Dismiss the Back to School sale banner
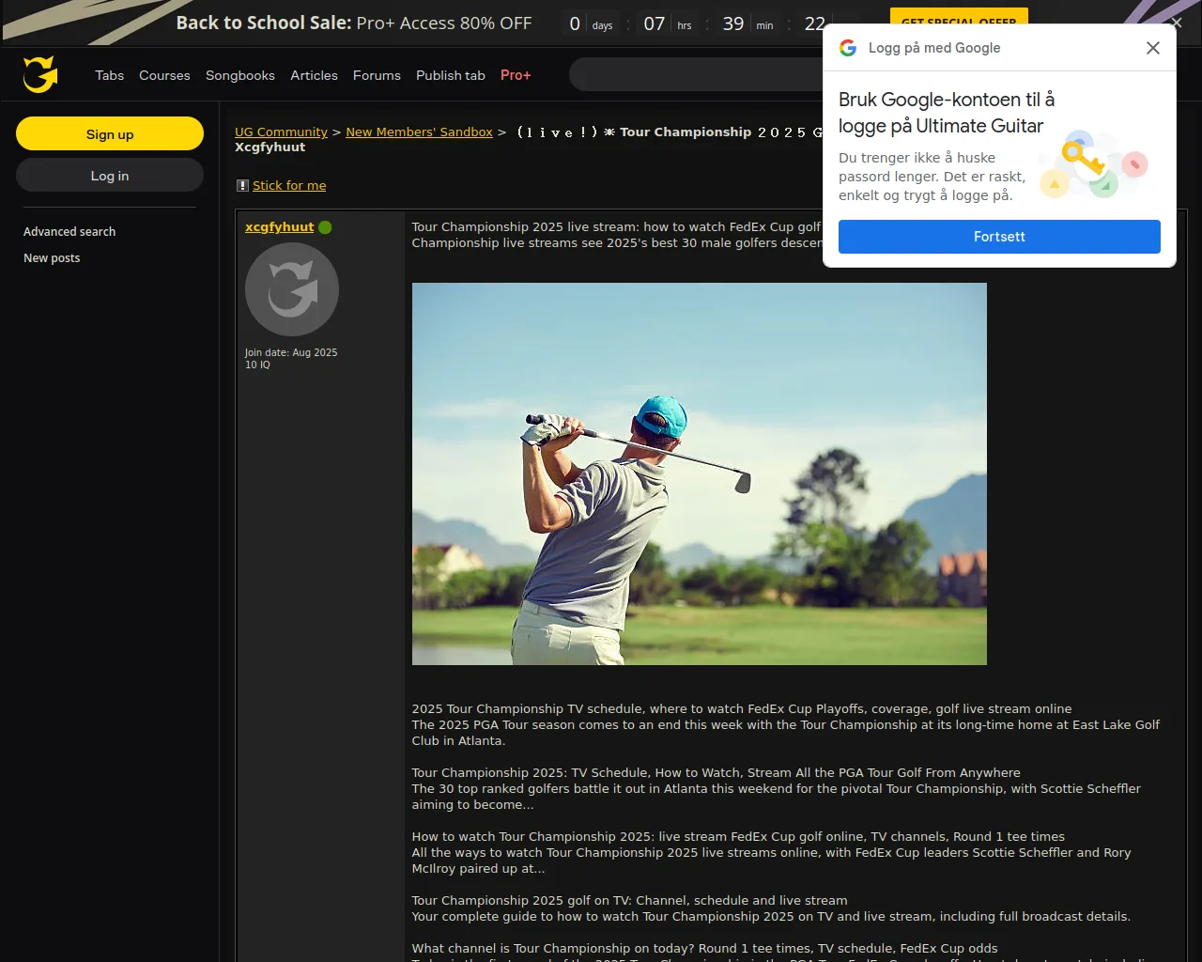The image size is (1202, 962). [1177, 23]
